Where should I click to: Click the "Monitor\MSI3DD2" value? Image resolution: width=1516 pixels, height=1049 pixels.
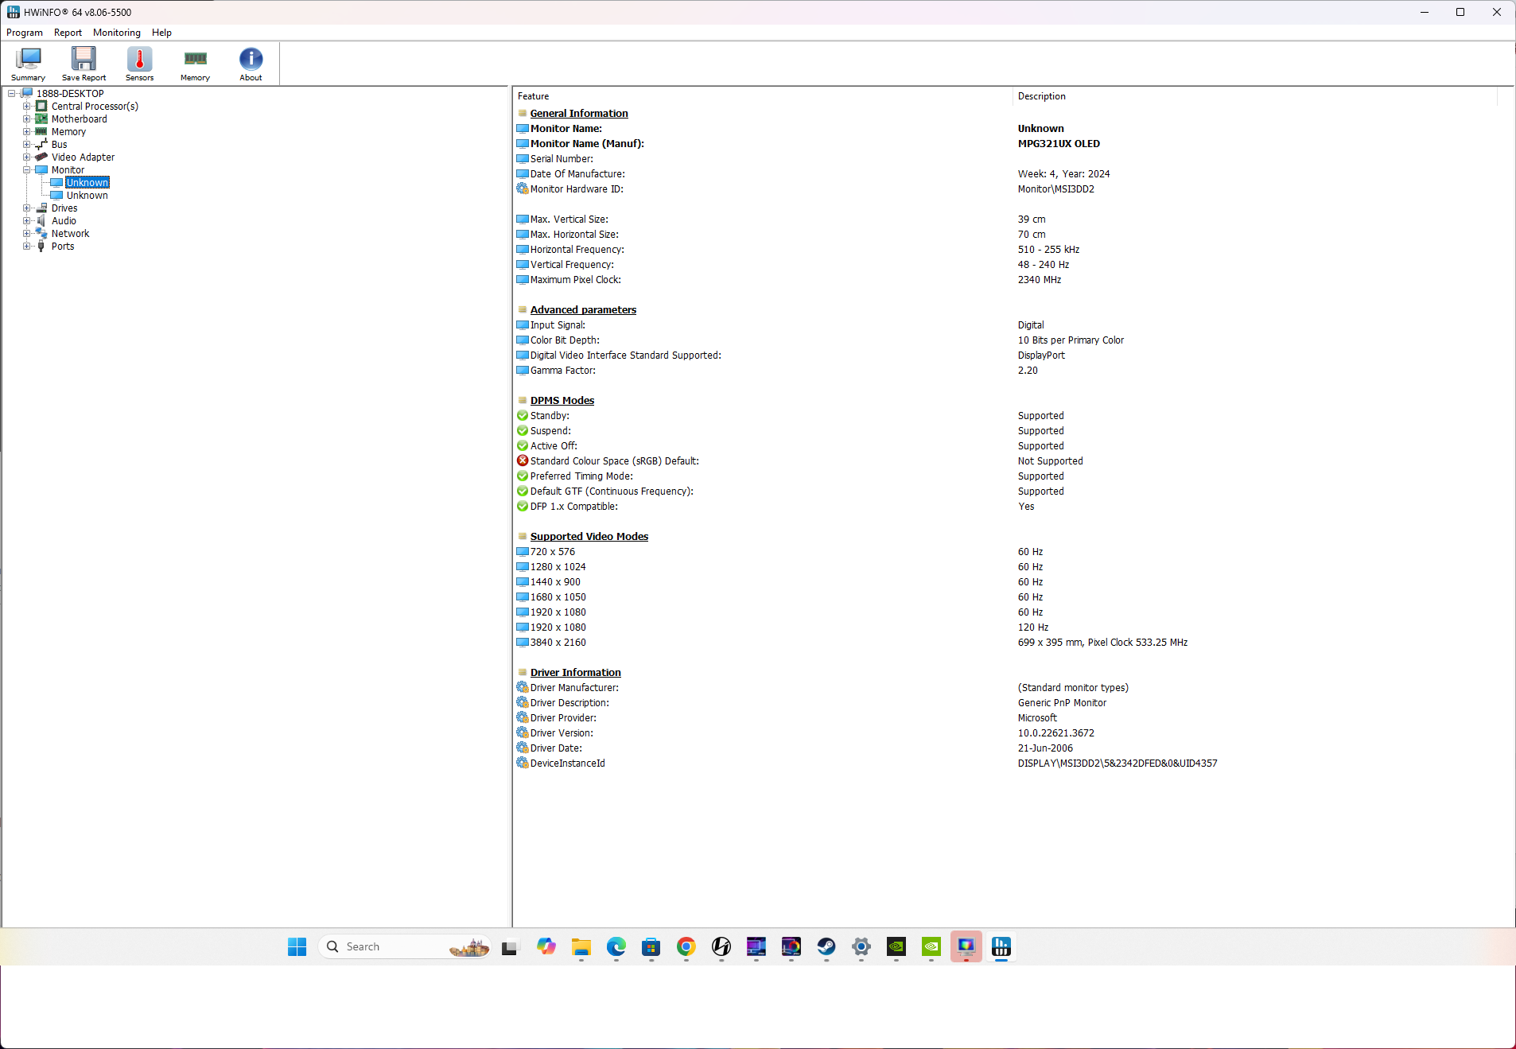[x=1055, y=189]
